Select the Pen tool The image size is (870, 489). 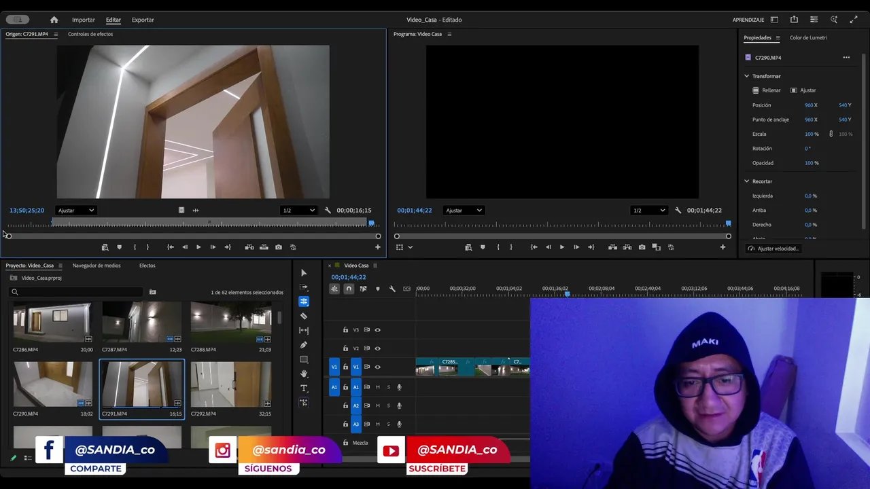[x=304, y=344]
